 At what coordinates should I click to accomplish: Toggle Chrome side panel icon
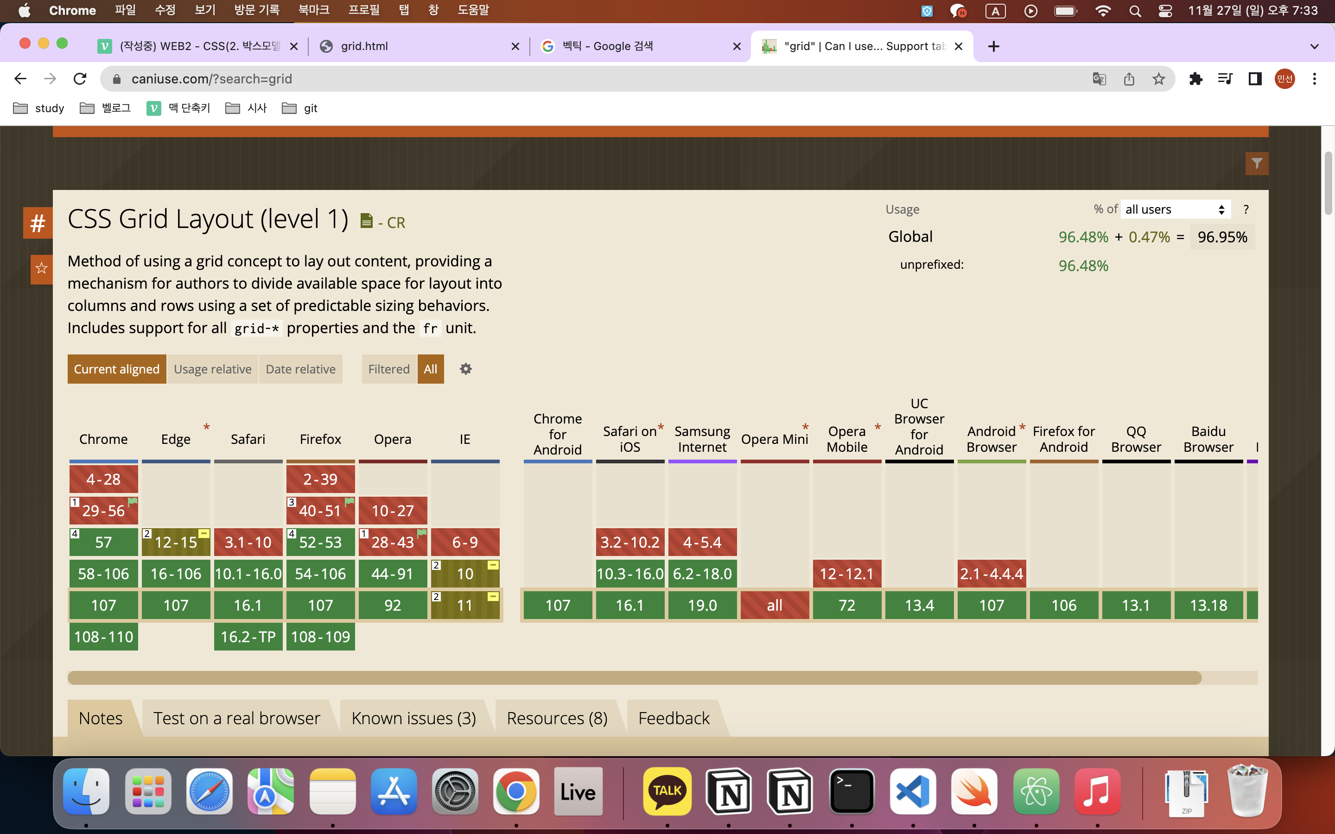tap(1255, 79)
